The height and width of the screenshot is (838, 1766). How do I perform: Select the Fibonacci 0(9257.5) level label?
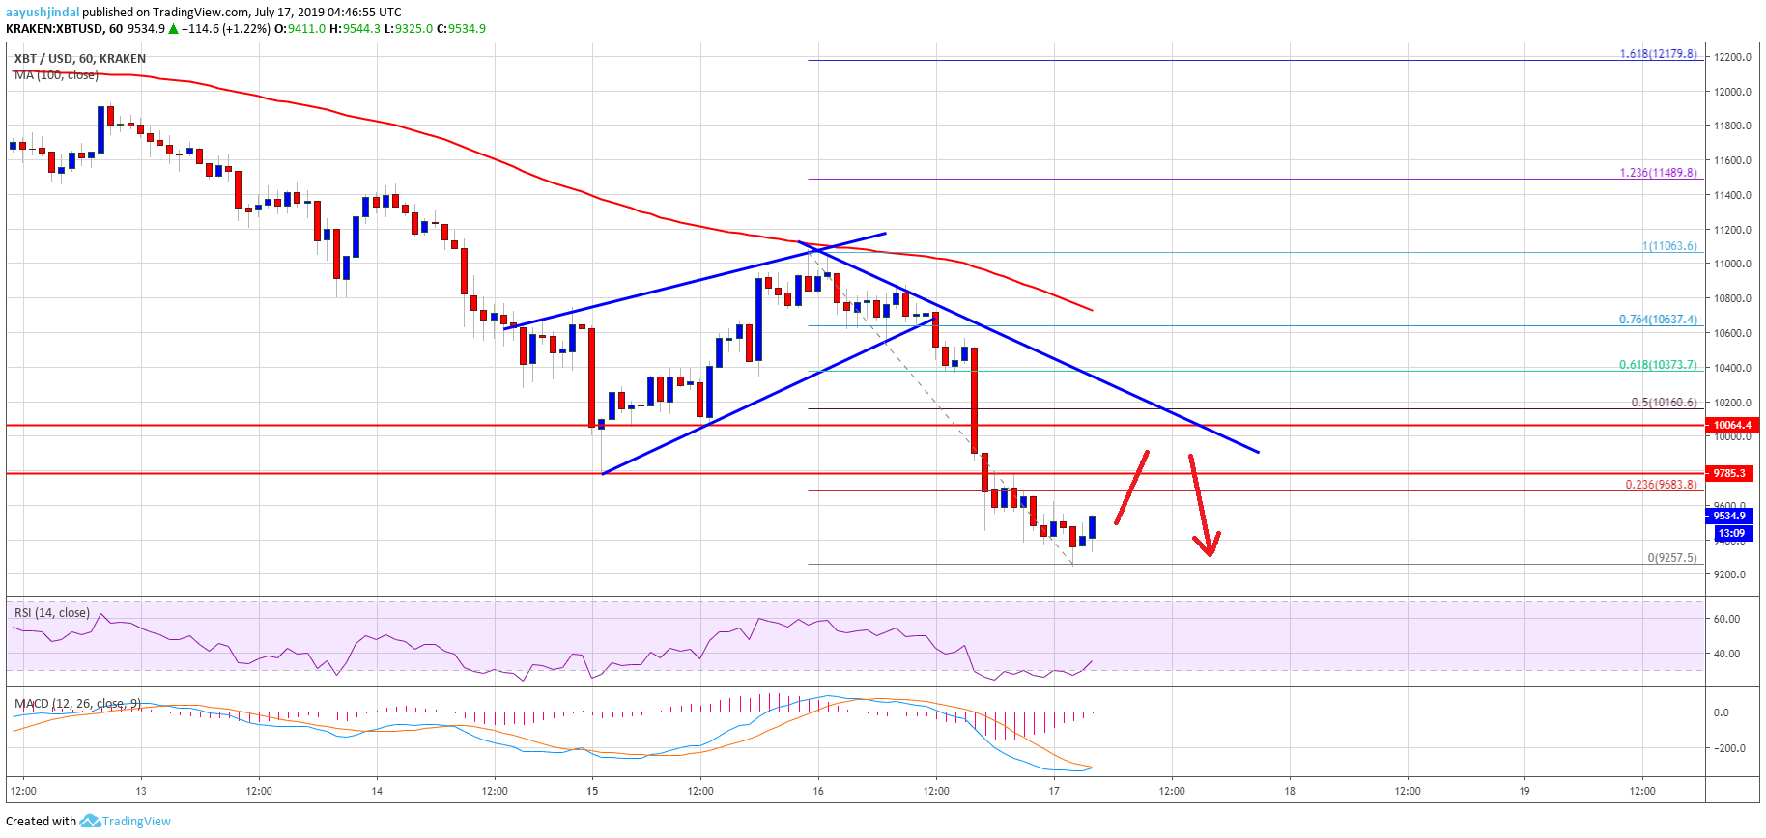pos(1671,558)
